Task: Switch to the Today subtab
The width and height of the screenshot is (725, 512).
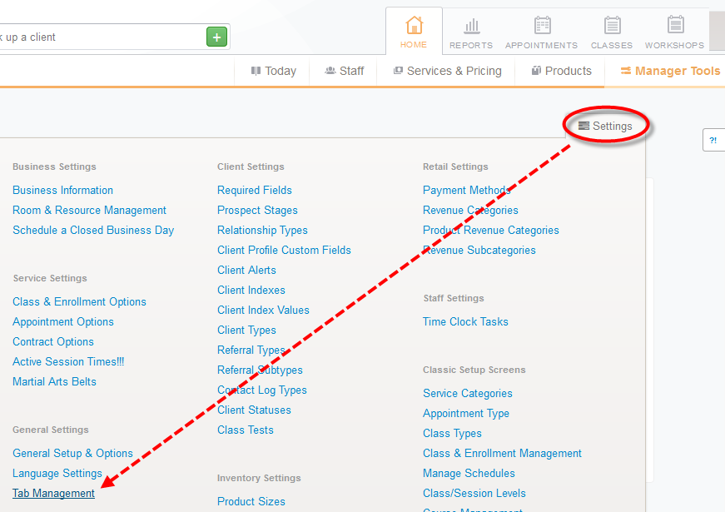Action: pos(274,71)
